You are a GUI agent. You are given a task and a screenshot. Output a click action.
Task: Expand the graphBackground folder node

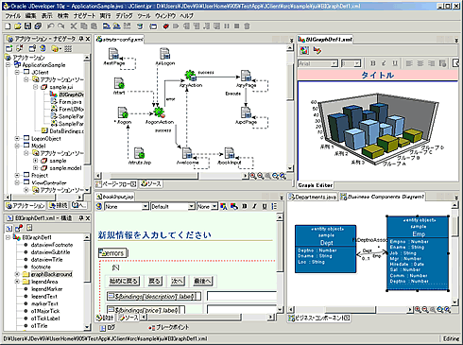tap(17, 274)
